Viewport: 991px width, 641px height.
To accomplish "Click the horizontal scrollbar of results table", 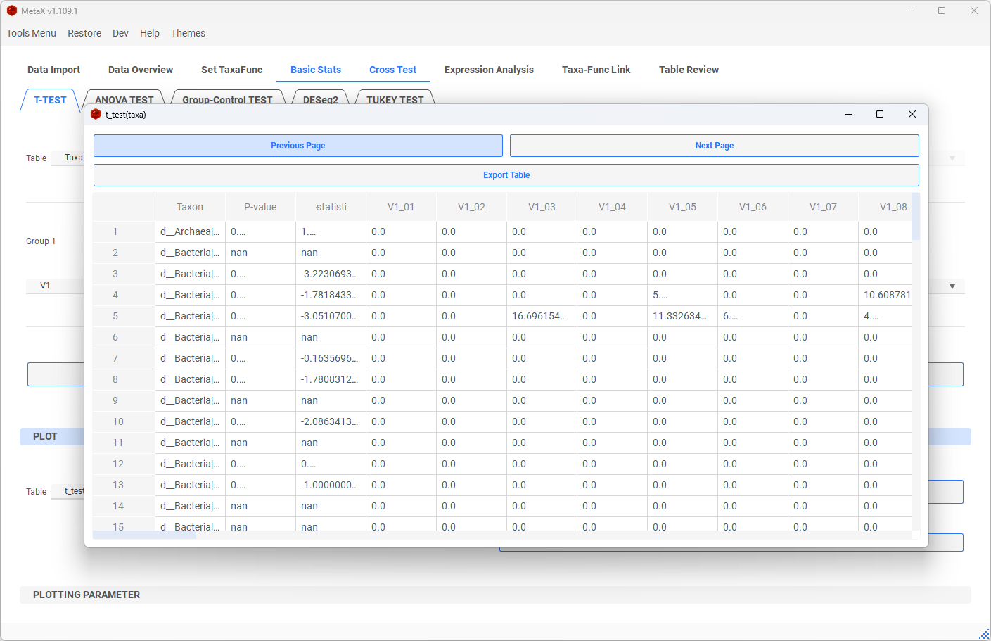I will click(144, 535).
